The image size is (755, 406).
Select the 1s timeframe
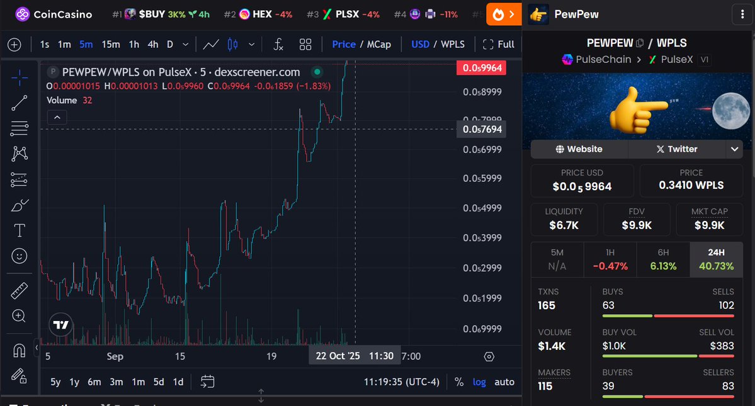(x=44, y=44)
